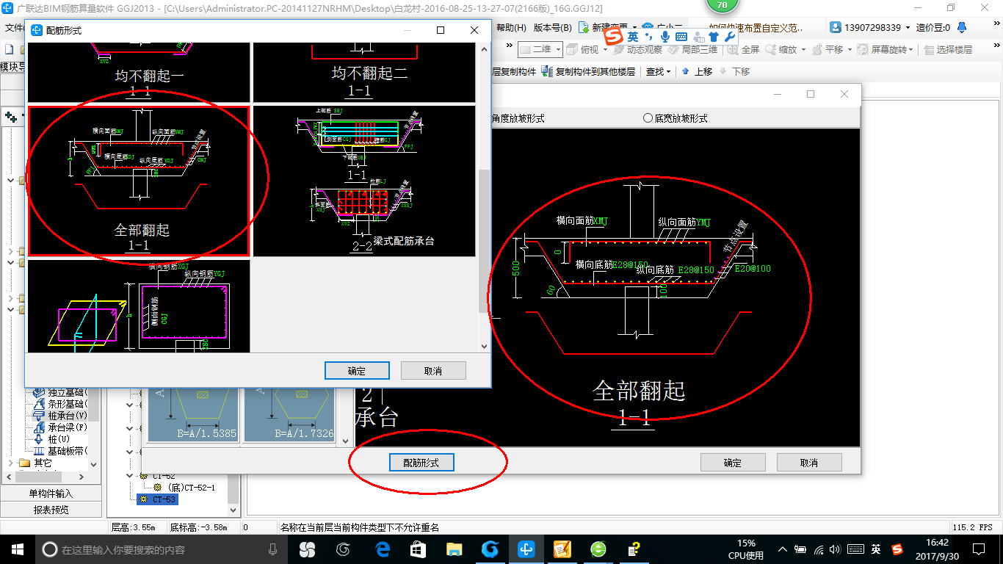Click the taskbar search box
Image resolution: width=1003 pixels, height=564 pixels.
161,549
